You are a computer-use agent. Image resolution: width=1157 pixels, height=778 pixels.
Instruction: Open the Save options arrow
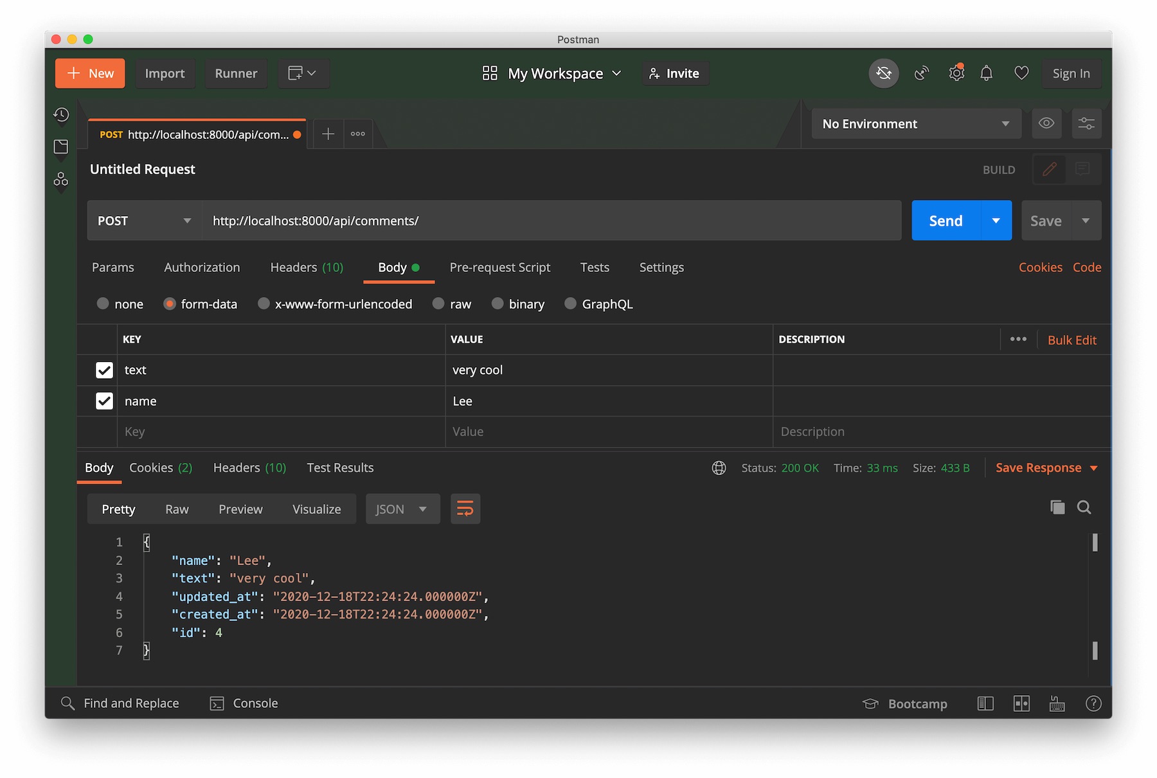point(1086,221)
